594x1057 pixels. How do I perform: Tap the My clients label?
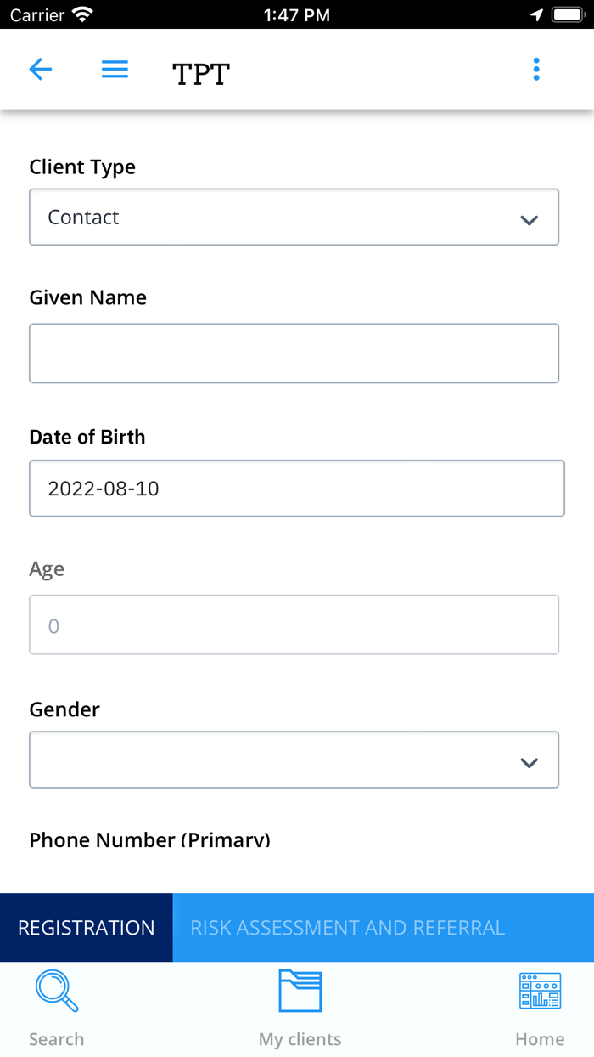point(300,1039)
